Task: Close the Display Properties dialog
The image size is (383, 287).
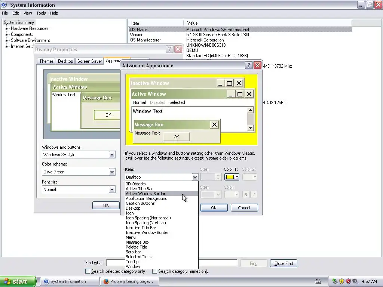Action: pos(178,49)
